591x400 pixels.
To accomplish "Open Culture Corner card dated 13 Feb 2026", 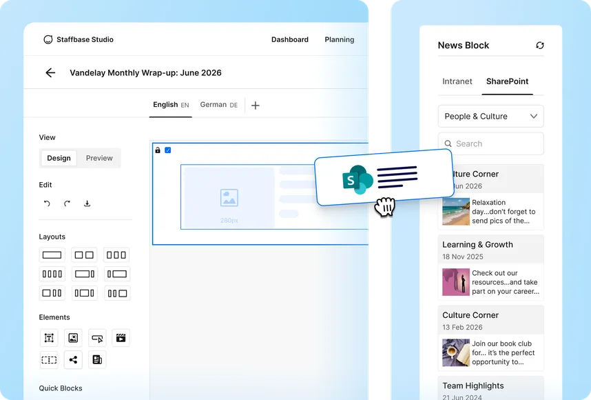I will point(490,338).
